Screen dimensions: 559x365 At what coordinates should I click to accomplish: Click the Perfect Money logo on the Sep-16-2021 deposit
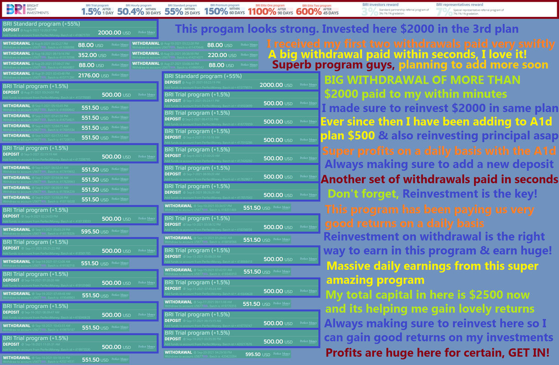click(x=147, y=315)
